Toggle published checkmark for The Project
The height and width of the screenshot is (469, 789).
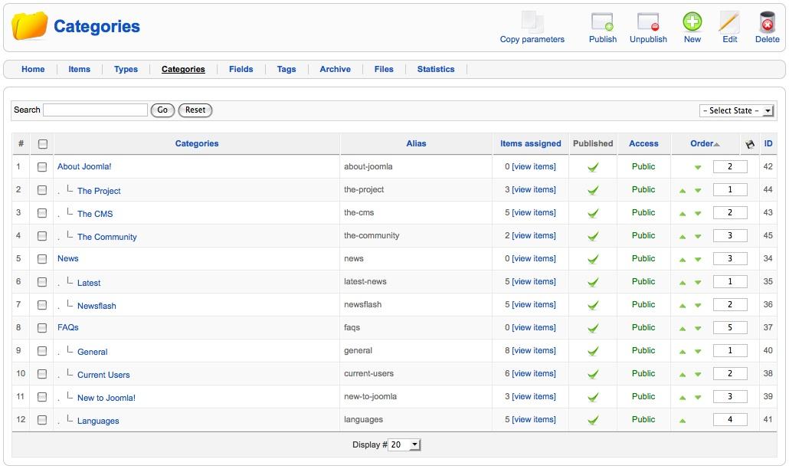[x=593, y=190]
